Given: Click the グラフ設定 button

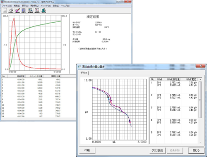Looking at the screenshot, I should point(157,150).
